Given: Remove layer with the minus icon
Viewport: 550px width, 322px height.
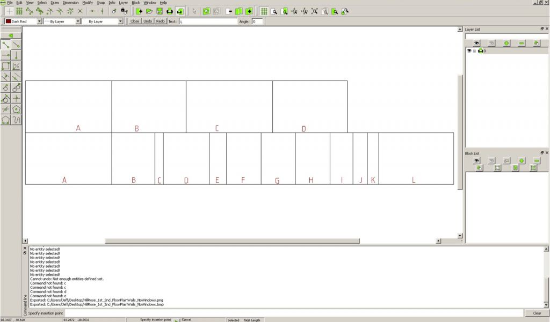Looking at the screenshot, I should pyautogui.click(x=522, y=43).
